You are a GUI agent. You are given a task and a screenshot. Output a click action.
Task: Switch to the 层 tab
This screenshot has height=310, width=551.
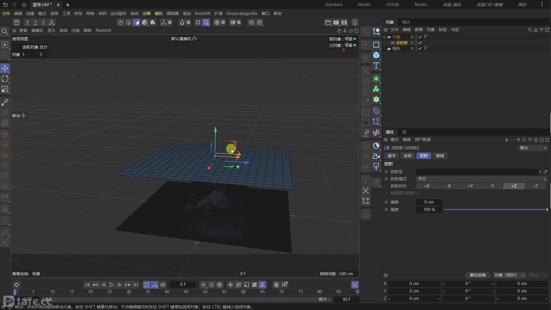tap(404, 132)
